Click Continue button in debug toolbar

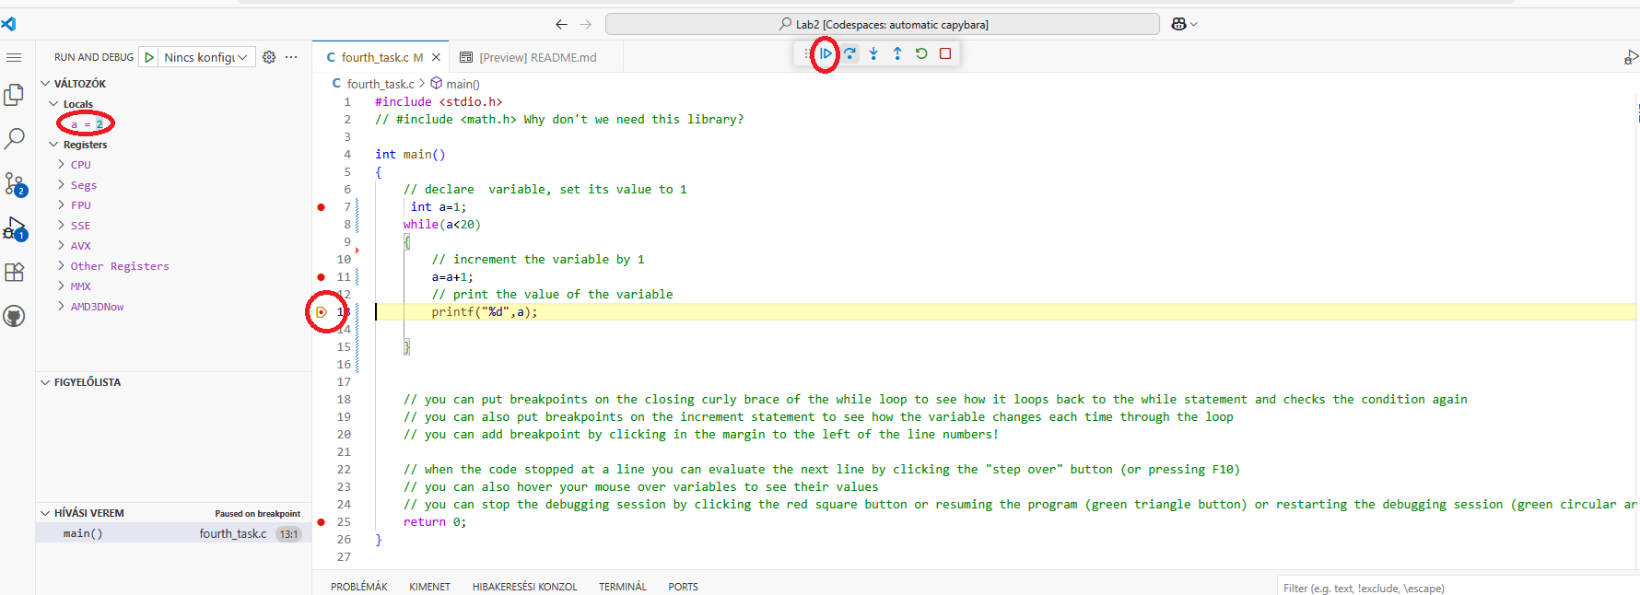click(826, 53)
